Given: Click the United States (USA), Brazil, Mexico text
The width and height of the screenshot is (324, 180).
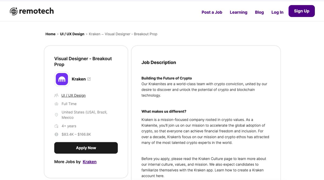Looking at the screenshot, I should tap(85, 115).
